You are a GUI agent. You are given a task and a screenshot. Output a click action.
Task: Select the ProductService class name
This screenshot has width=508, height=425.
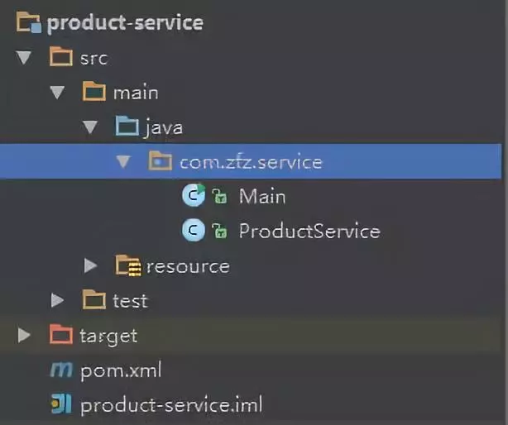point(309,231)
